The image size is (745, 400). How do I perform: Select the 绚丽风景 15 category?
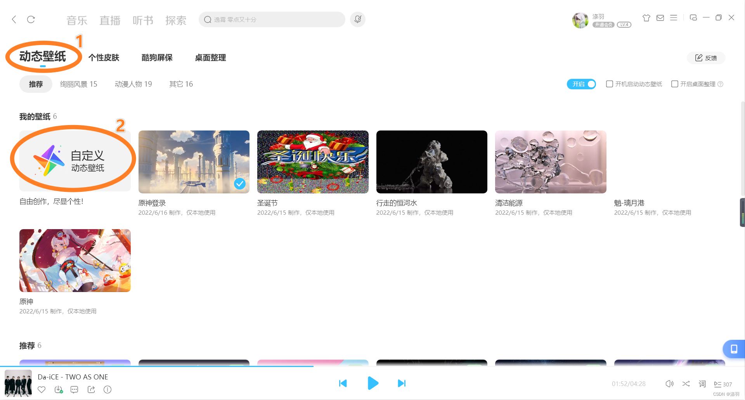click(78, 84)
